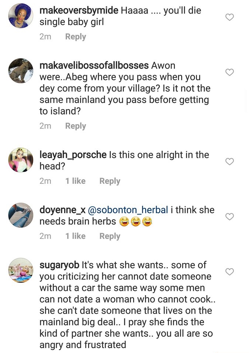
Task: Reply to leayah_porsche's comment
Action: [x=110, y=181]
